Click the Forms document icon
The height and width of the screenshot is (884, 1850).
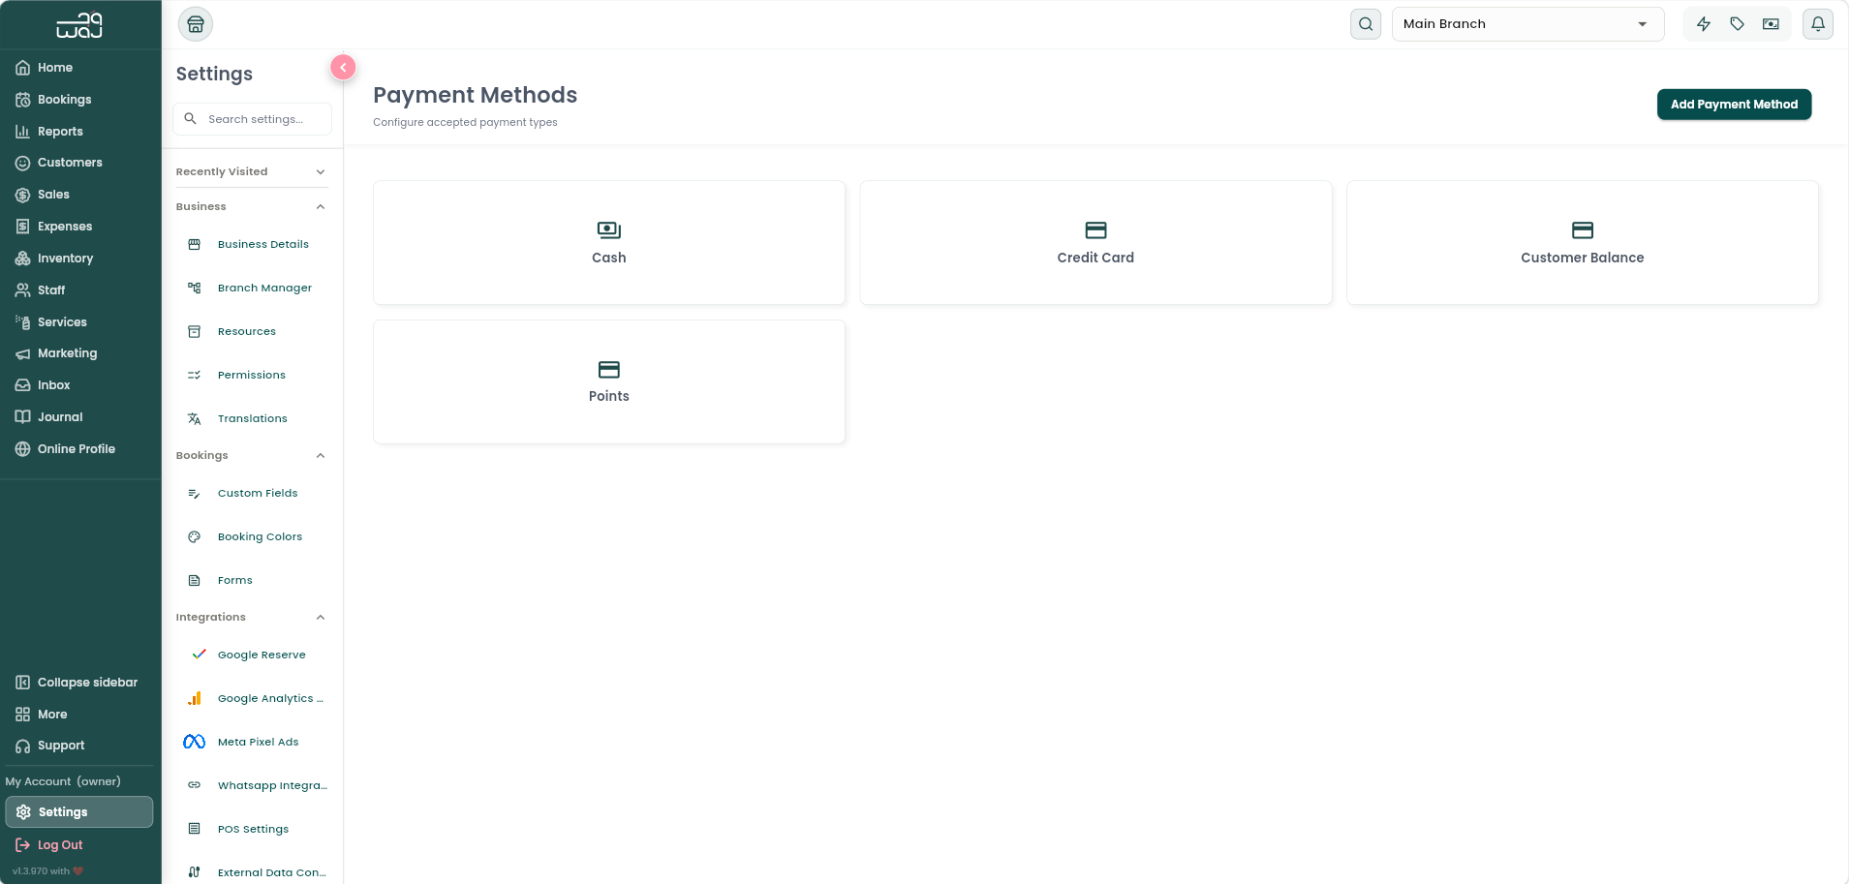195,580
